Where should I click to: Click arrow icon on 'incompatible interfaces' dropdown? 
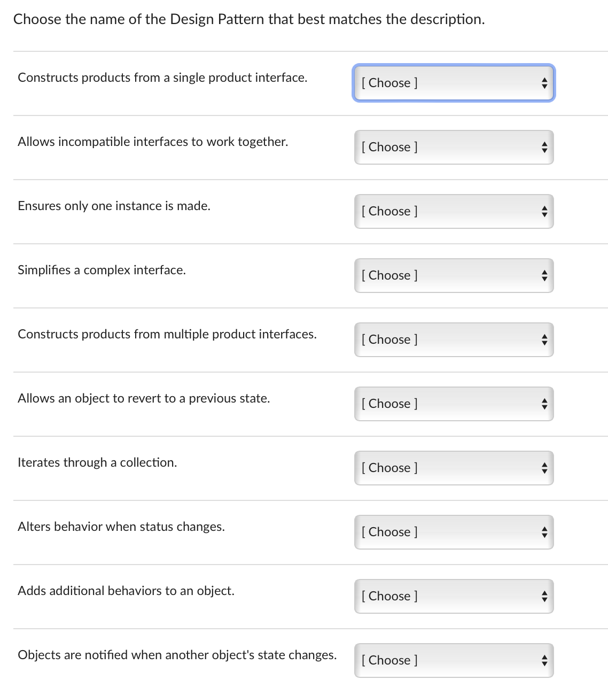coord(544,147)
